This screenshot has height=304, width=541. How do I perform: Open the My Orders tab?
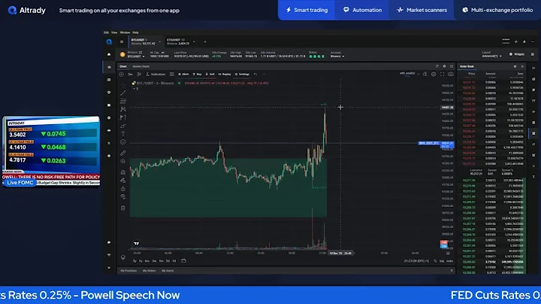coord(149,271)
